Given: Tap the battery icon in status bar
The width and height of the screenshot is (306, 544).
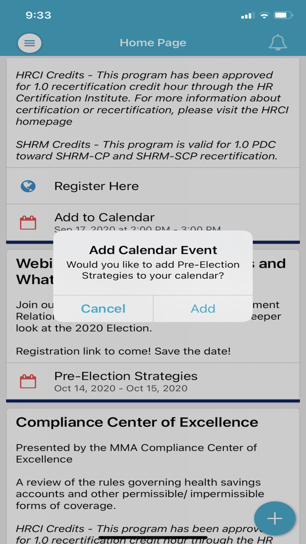Looking at the screenshot, I should pyautogui.click(x=283, y=15).
